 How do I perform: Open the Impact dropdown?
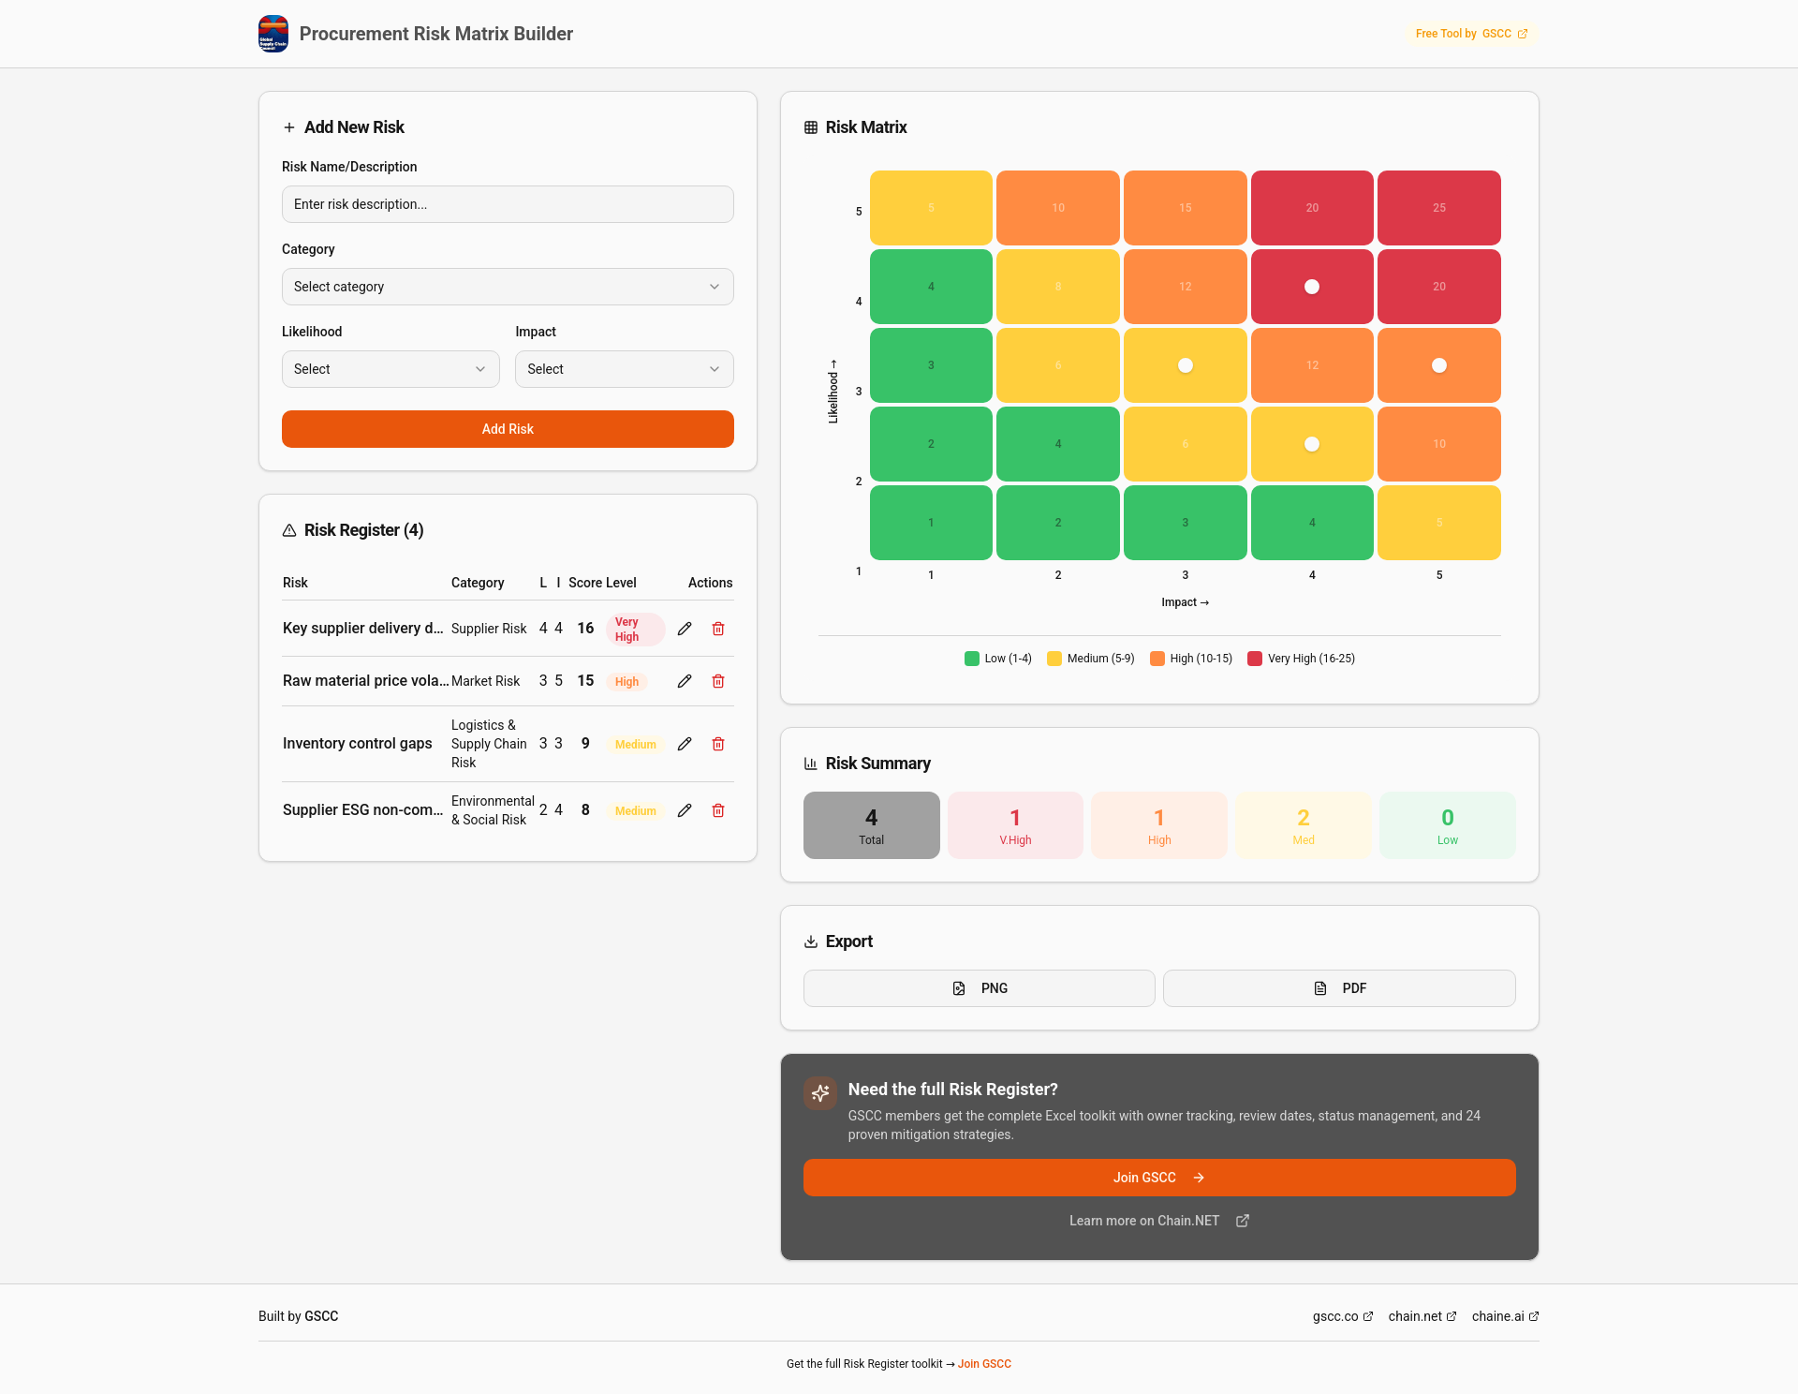click(625, 369)
